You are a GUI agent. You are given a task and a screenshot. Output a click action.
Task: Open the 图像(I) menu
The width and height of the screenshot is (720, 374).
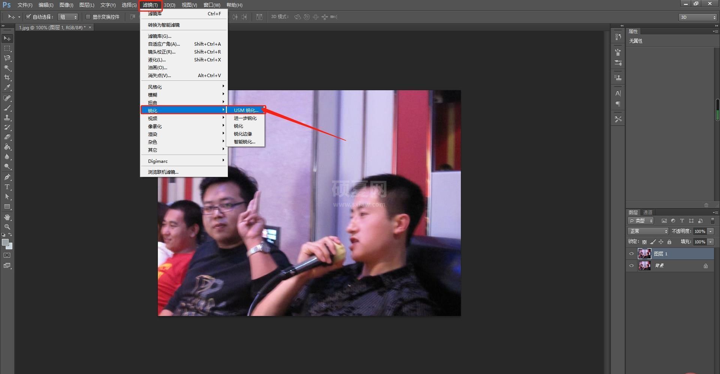tap(66, 5)
